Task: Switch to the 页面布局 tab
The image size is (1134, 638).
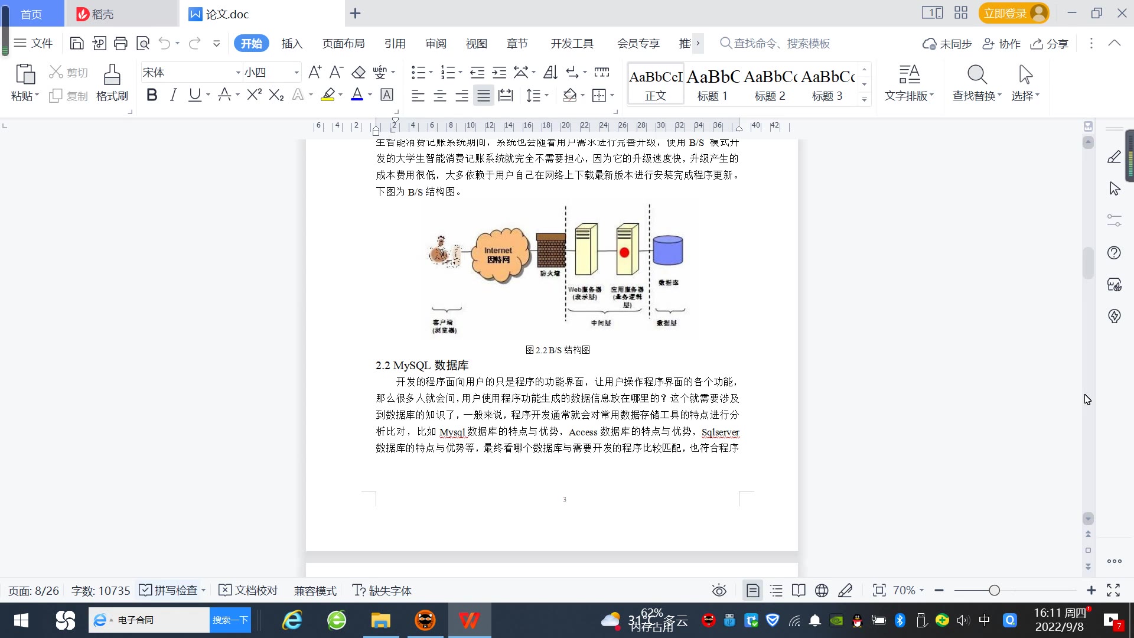Action: [343, 43]
